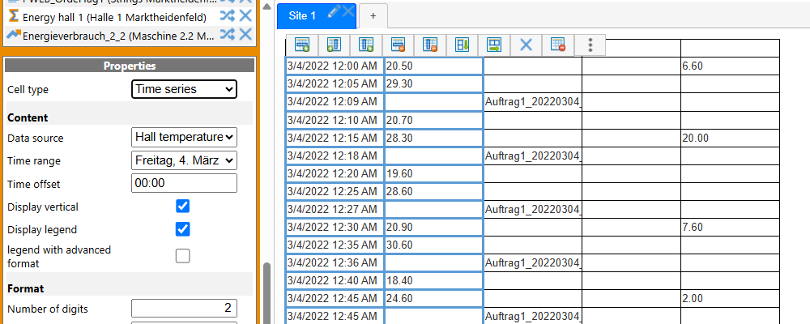
Task: Disable the Display legend checkbox
Action: tap(183, 229)
